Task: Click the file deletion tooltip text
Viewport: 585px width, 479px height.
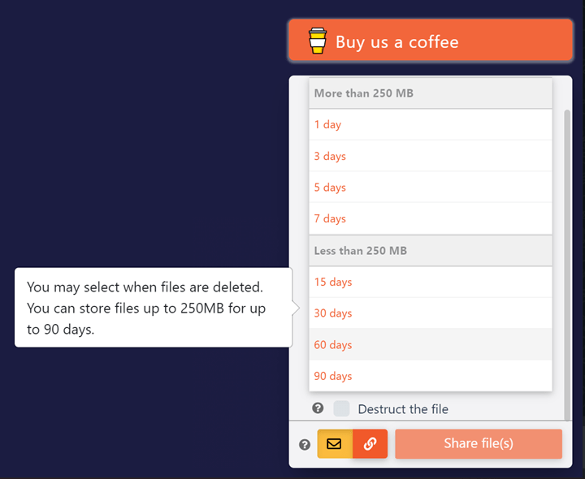Action: point(146,308)
